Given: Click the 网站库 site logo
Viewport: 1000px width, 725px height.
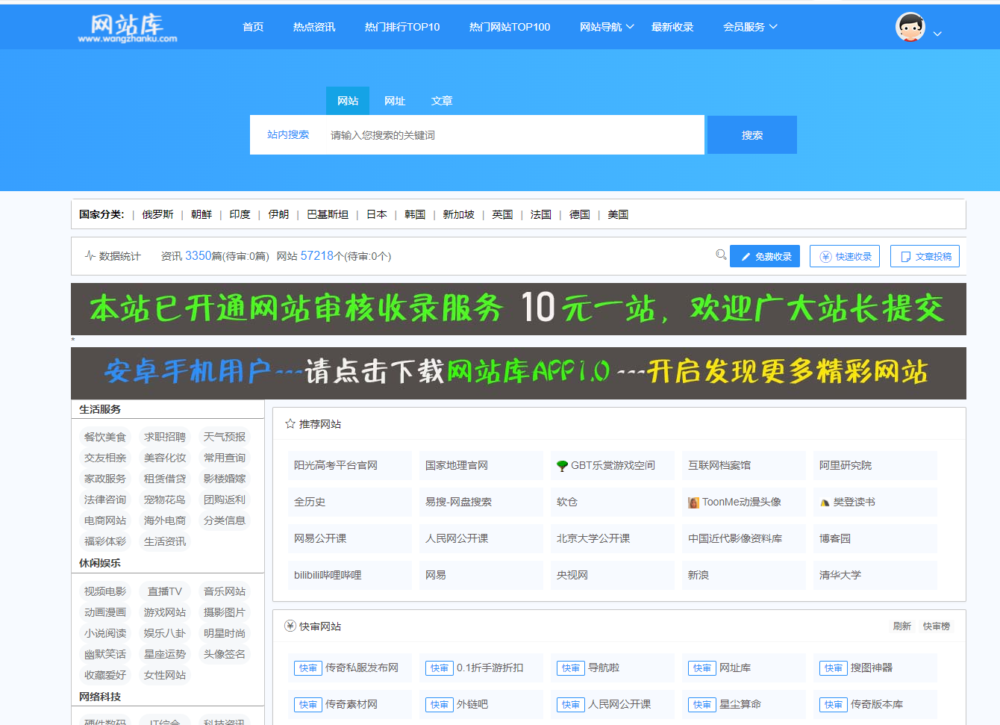Looking at the screenshot, I should coord(128,28).
